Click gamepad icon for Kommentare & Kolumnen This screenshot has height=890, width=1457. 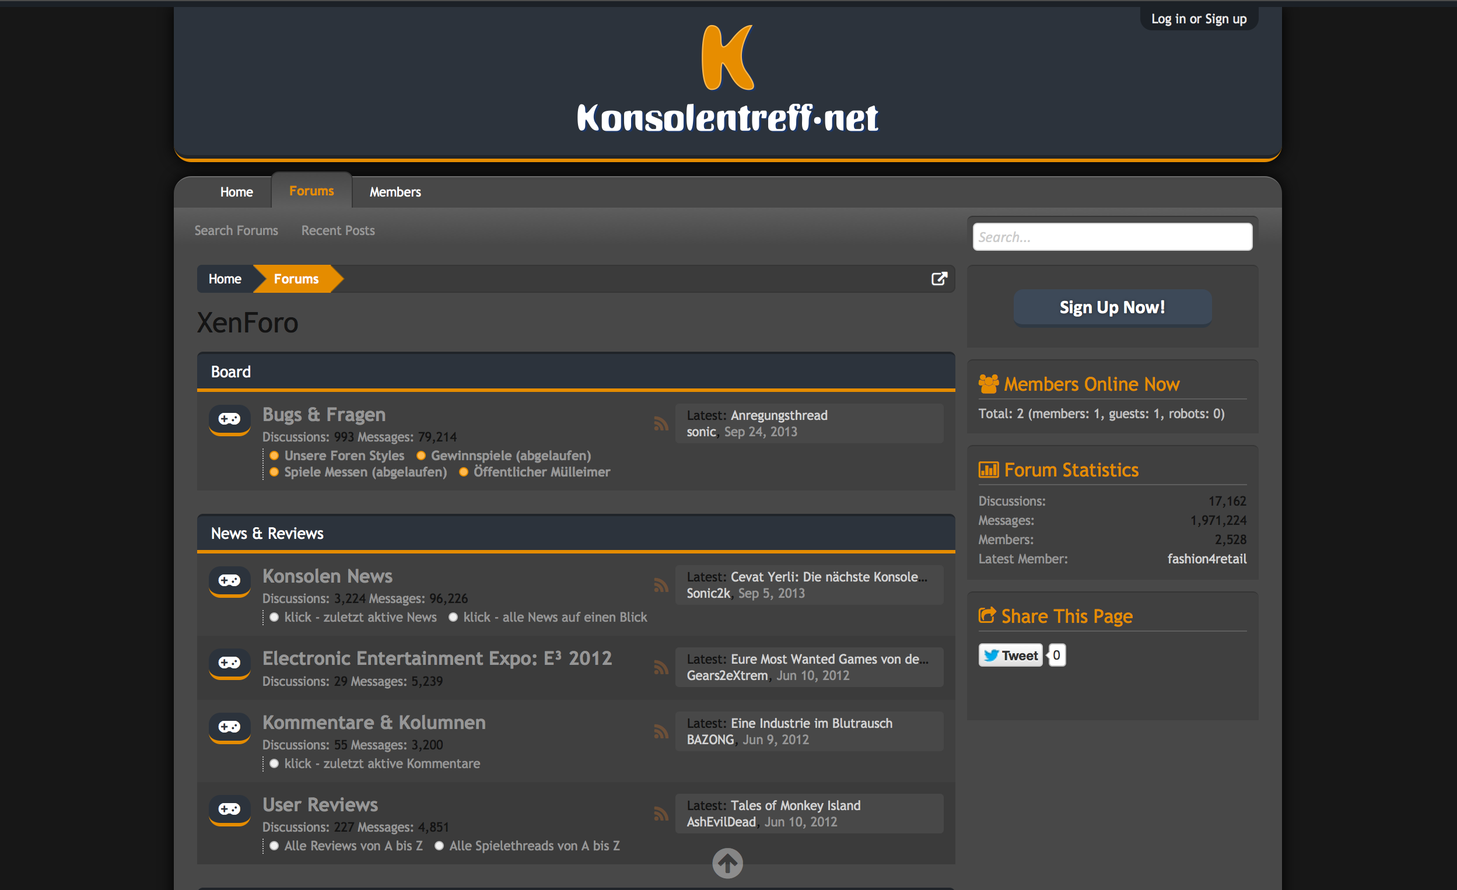point(229,727)
